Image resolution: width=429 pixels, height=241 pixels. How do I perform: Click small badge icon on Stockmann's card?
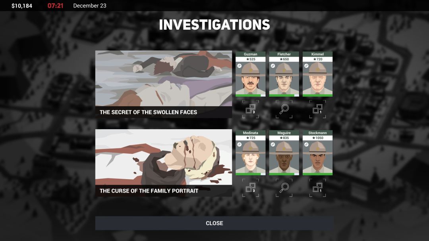306,144
